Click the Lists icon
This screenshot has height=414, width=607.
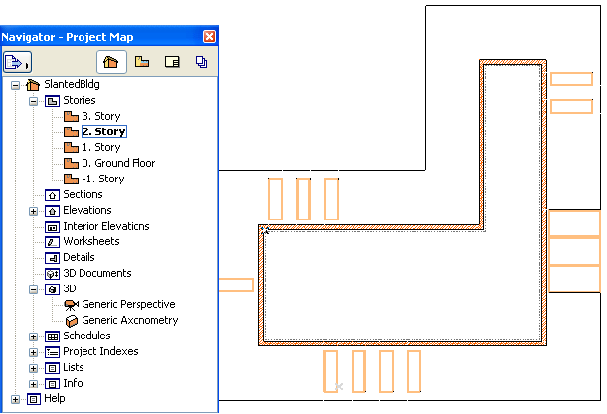(x=52, y=368)
